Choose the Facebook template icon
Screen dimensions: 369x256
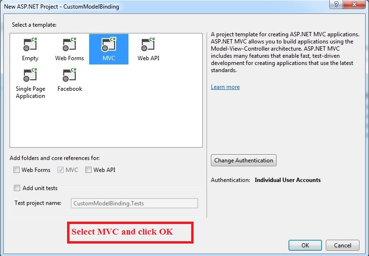pos(69,75)
